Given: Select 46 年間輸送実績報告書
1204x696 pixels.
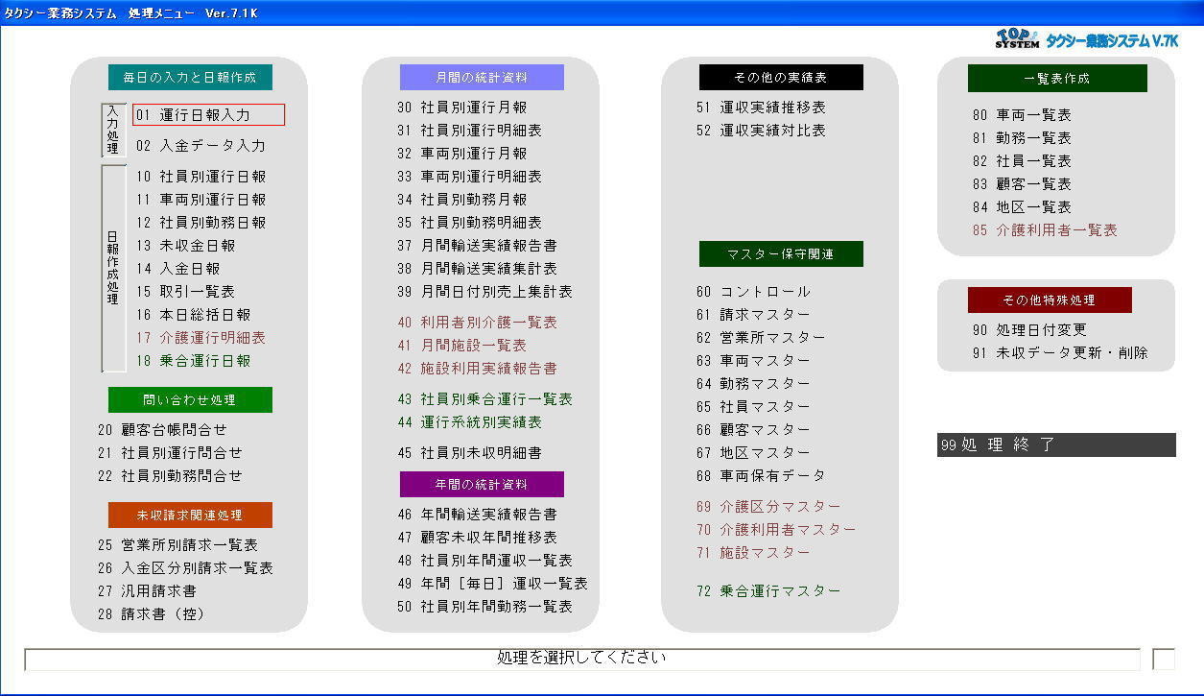Looking at the screenshot, I should [x=479, y=514].
